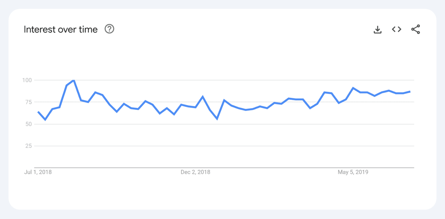This screenshot has width=445, height=219.
Task: Select the download arrow symbol
Action: (x=378, y=29)
